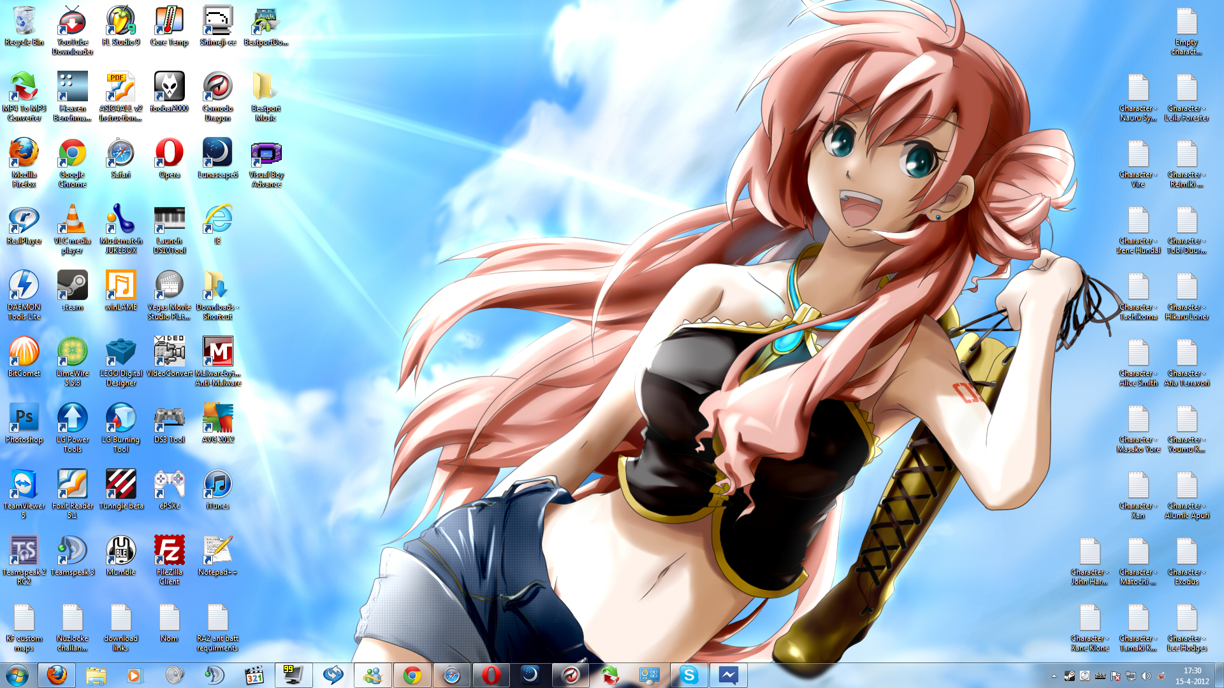The image size is (1224, 688).
Task: Select the steam desktop icon
Action: point(73,291)
